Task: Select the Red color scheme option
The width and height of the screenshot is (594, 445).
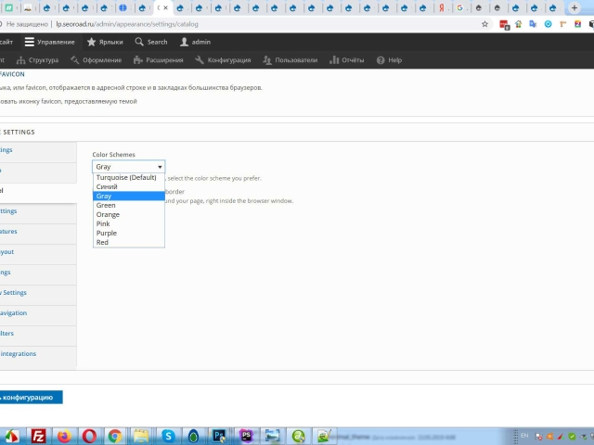Action: pyautogui.click(x=102, y=242)
